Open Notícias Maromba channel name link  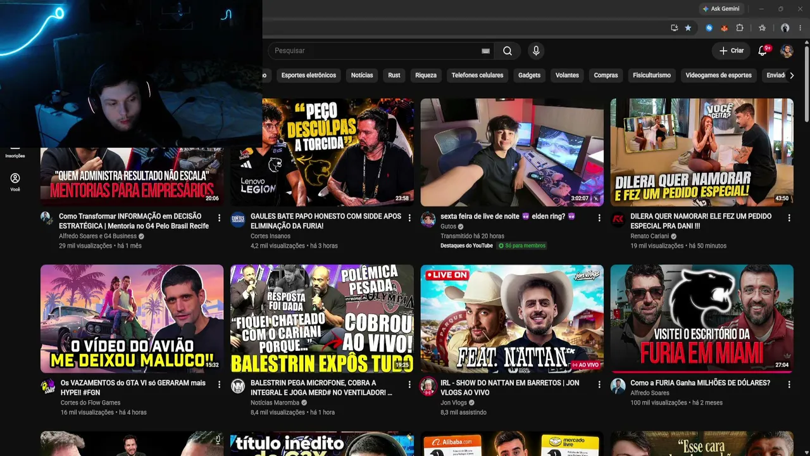pos(276,403)
